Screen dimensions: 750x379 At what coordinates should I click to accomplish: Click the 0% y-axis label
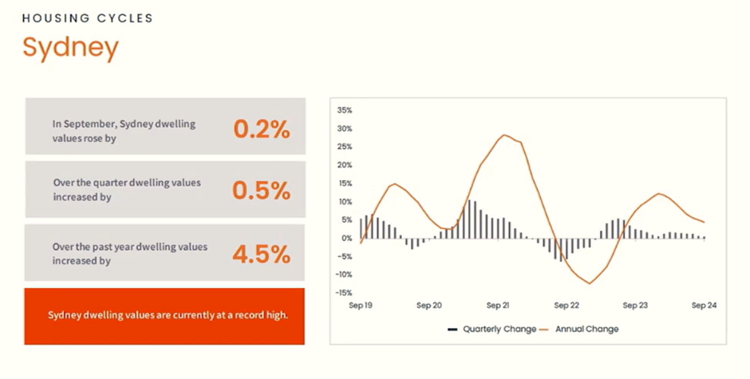tap(346, 238)
